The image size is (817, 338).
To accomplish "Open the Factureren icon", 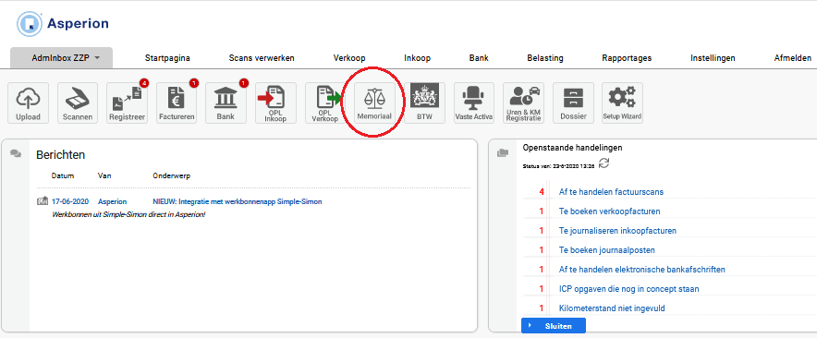I will pyautogui.click(x=177, y=103).
